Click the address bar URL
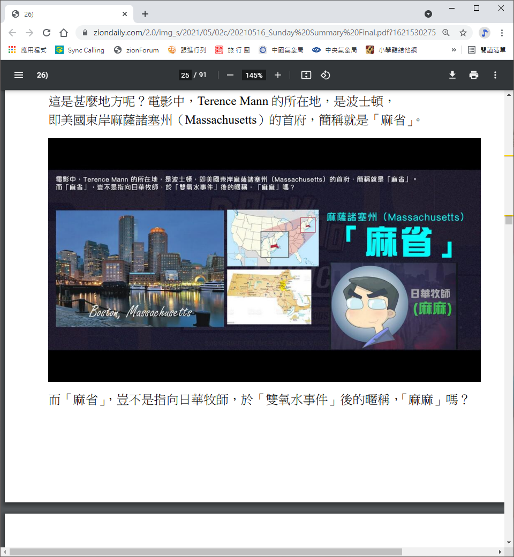Image resolution: width=514 pixels, height=557 pixels. (264, 33)
